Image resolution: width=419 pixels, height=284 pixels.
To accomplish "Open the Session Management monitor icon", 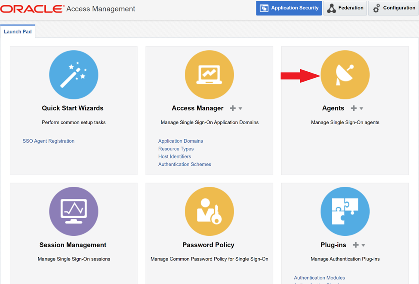I will 74,211.
